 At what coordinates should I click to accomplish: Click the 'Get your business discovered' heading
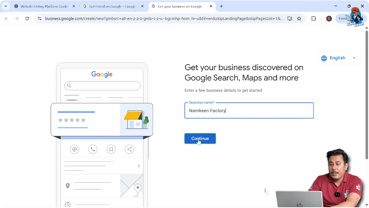[244, 72]
